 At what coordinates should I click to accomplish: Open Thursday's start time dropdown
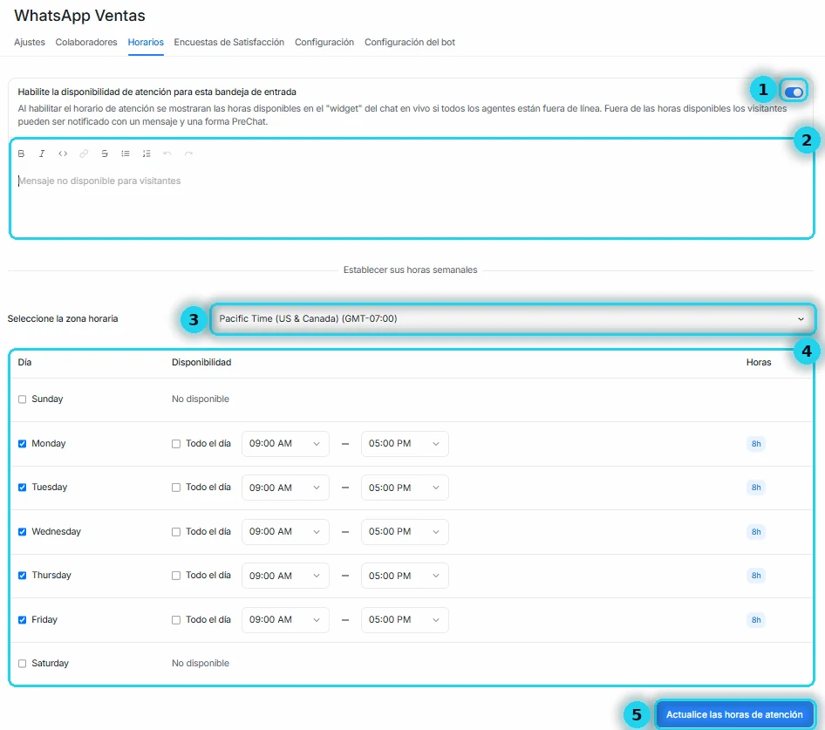[x=285, y=576]
